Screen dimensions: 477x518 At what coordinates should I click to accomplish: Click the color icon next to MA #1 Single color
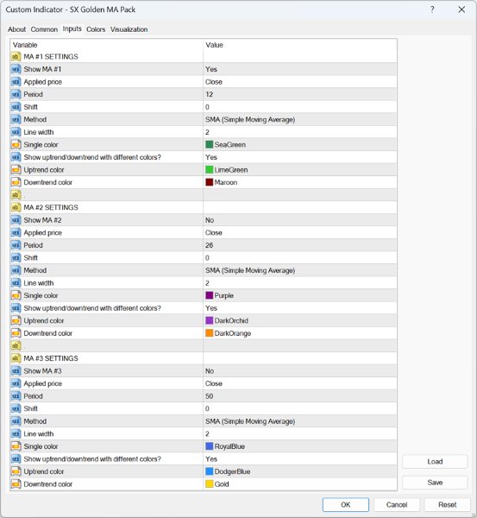point(16,145)
